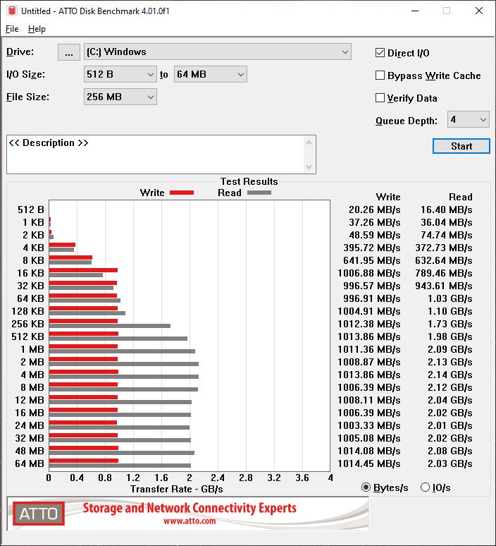
Task: Click the ATTO Disk Benchmark title bar icon
Action: (x=12, y=11)
